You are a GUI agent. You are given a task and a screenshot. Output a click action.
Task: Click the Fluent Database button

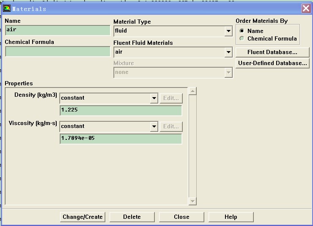pos(272,52)
